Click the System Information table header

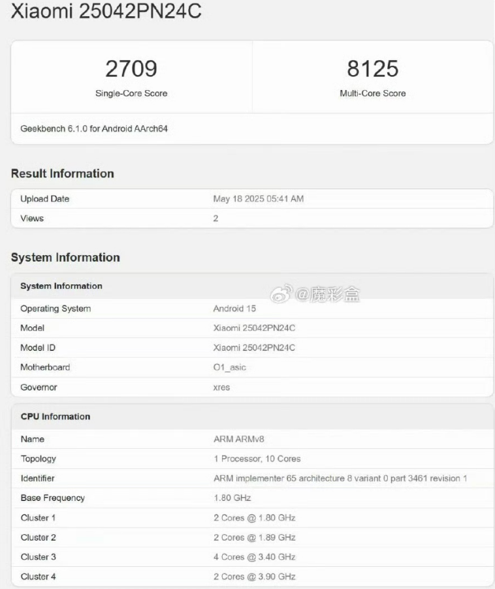click(x=61, y=286)
